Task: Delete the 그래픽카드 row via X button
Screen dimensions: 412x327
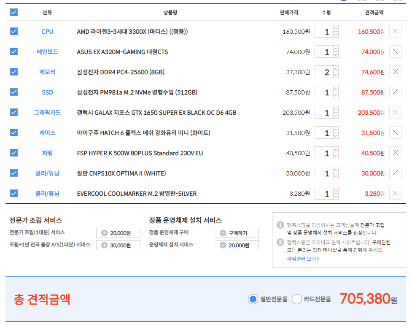Action: pyautogui.click(x=395, y=113)
